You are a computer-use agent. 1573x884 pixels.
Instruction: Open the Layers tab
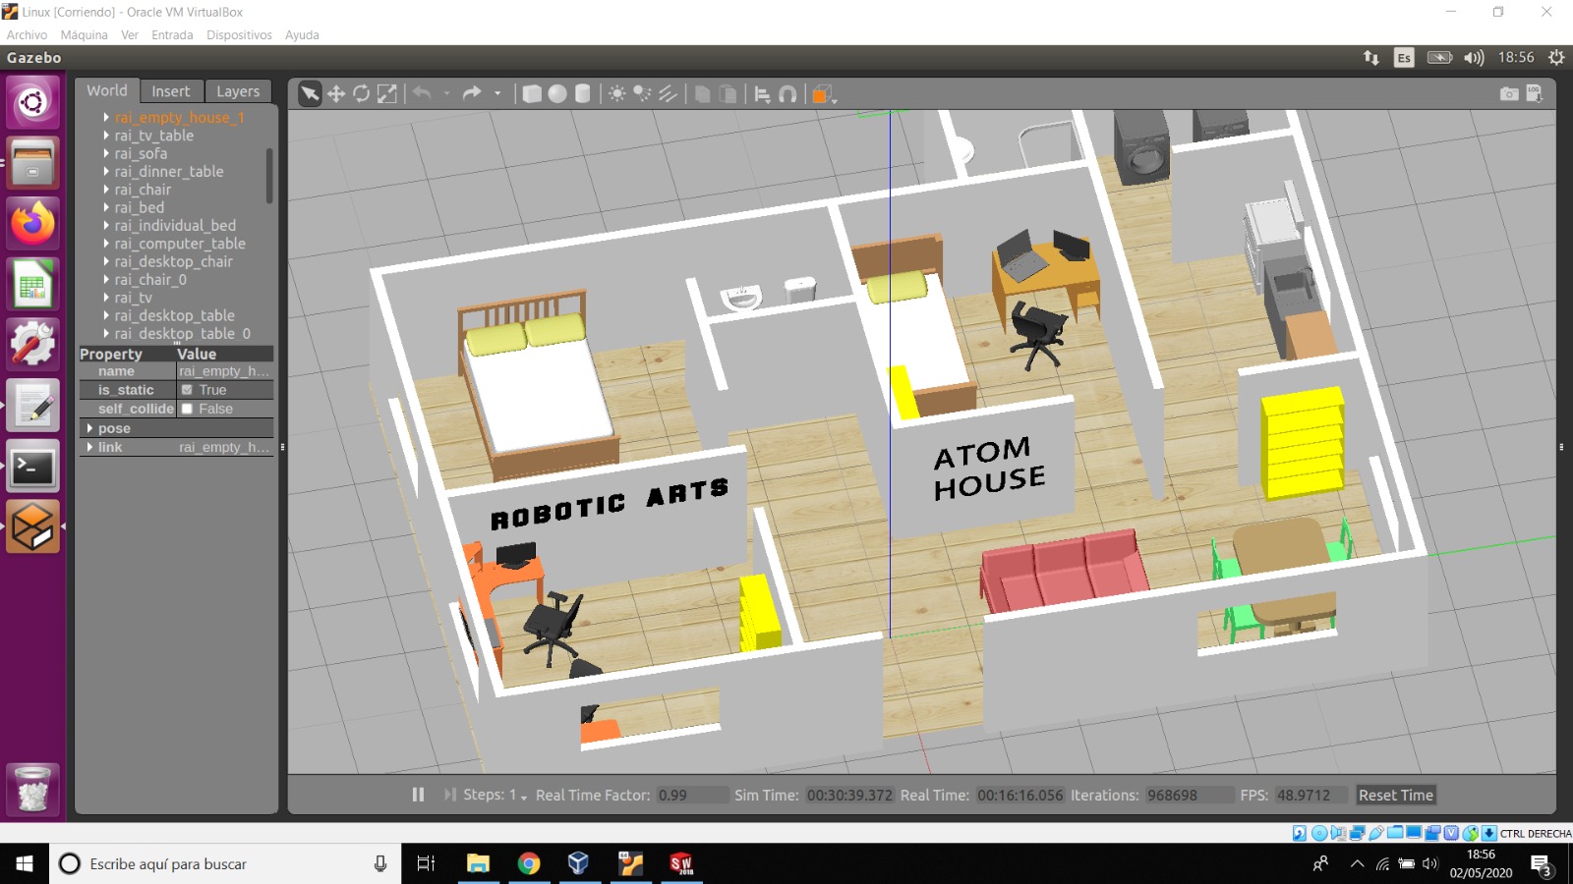[x=238, y=91]
